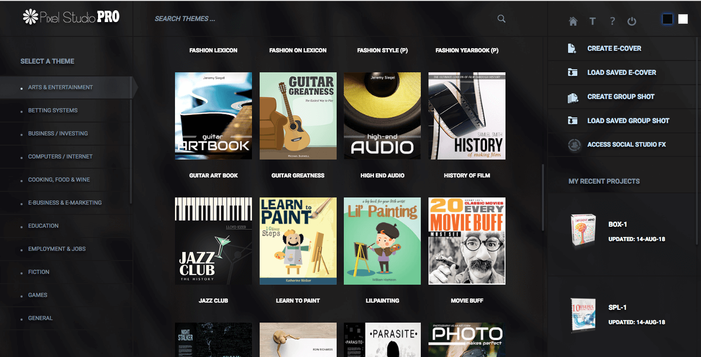Select Computers / Internet category
The height and width of the screenshot is (357, 701).
tap(66, 156)
